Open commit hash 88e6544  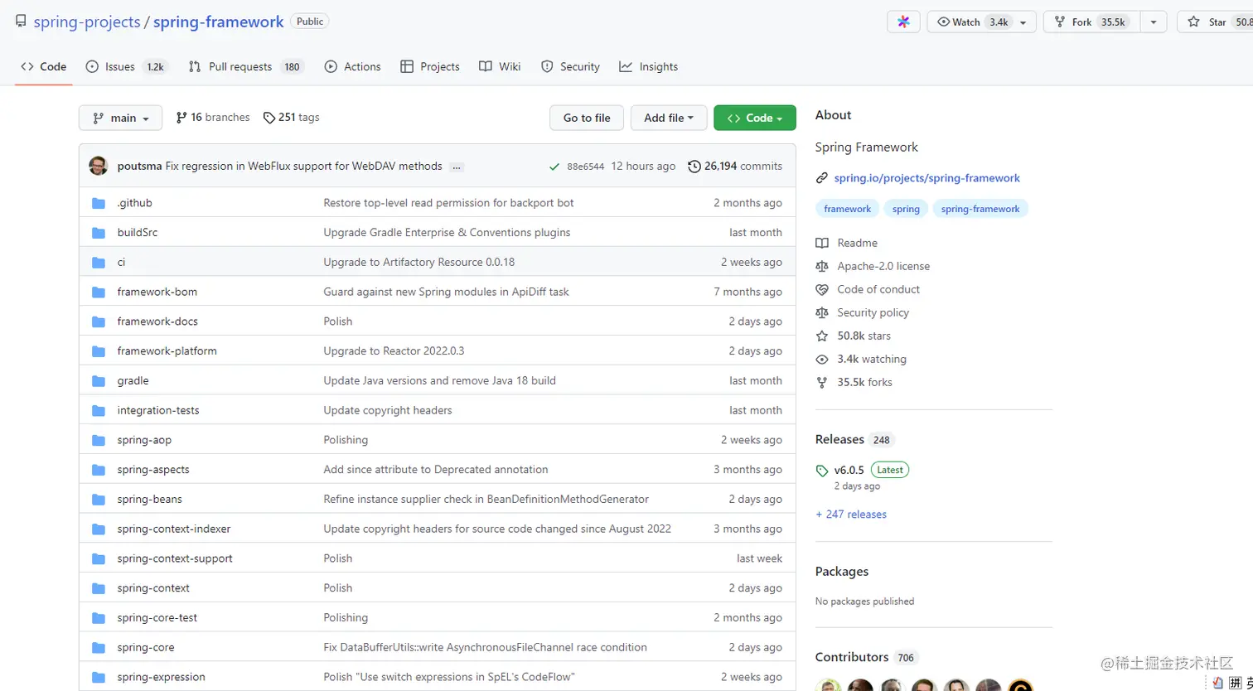tap(585, 167)
